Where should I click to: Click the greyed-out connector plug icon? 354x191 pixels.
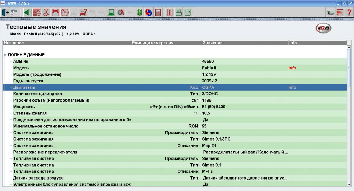tap(130, 12)
